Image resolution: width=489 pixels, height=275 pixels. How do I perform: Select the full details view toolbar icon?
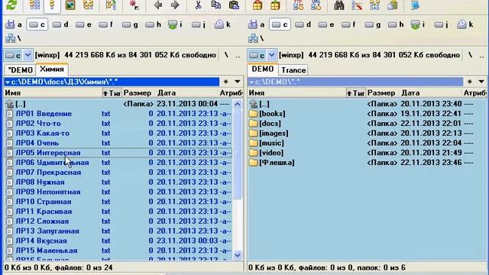pyautogui.click(x=52, y=5)
